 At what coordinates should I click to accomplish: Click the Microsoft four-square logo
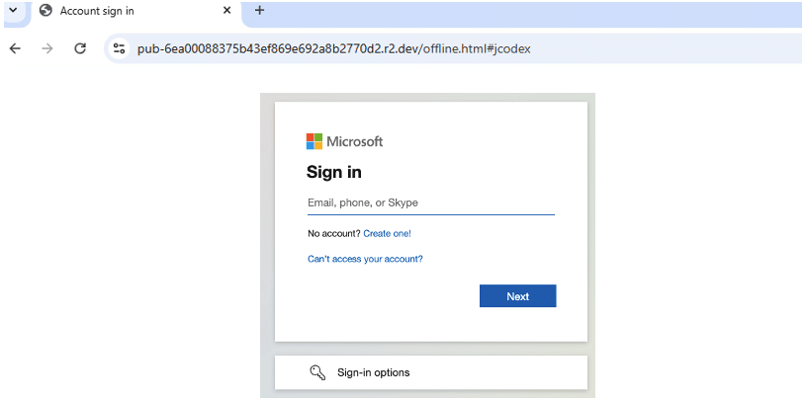314,141
